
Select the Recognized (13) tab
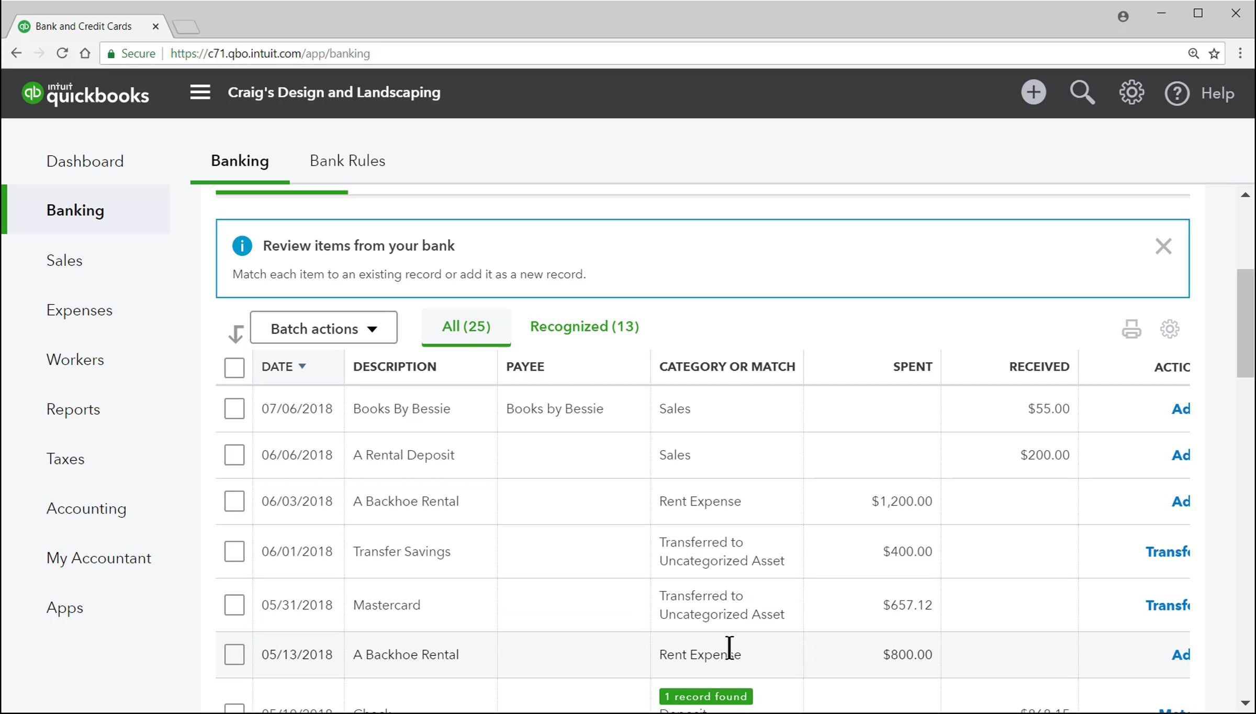(584, 326)
